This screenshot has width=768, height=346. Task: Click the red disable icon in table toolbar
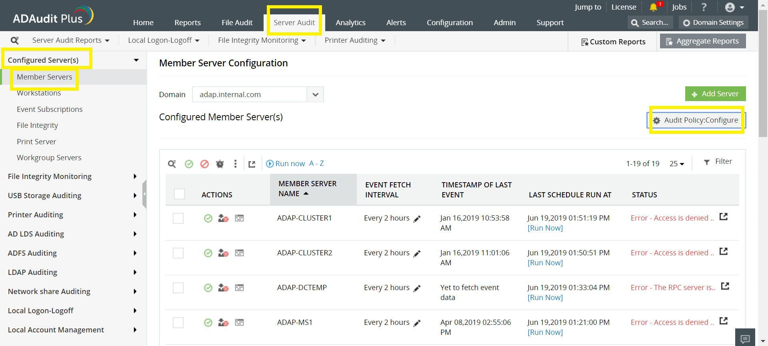(204, 164)
